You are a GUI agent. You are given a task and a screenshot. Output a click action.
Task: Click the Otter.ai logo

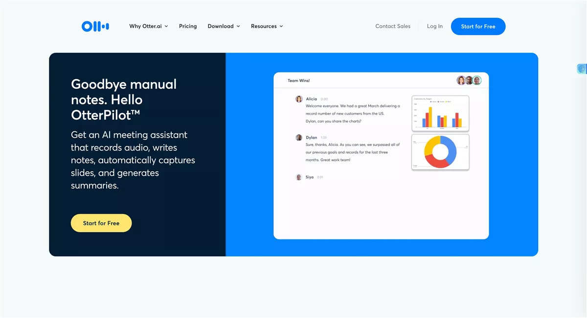tap(95, 26)
